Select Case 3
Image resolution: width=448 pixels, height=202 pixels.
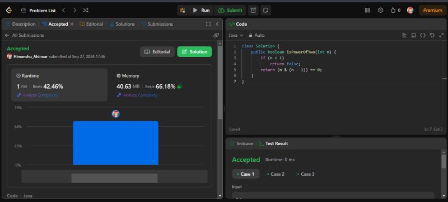tap(306, 174)
